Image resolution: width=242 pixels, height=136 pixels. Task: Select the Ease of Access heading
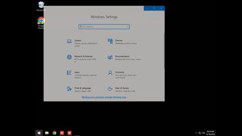pyautogui.click(x=122, y=88)
